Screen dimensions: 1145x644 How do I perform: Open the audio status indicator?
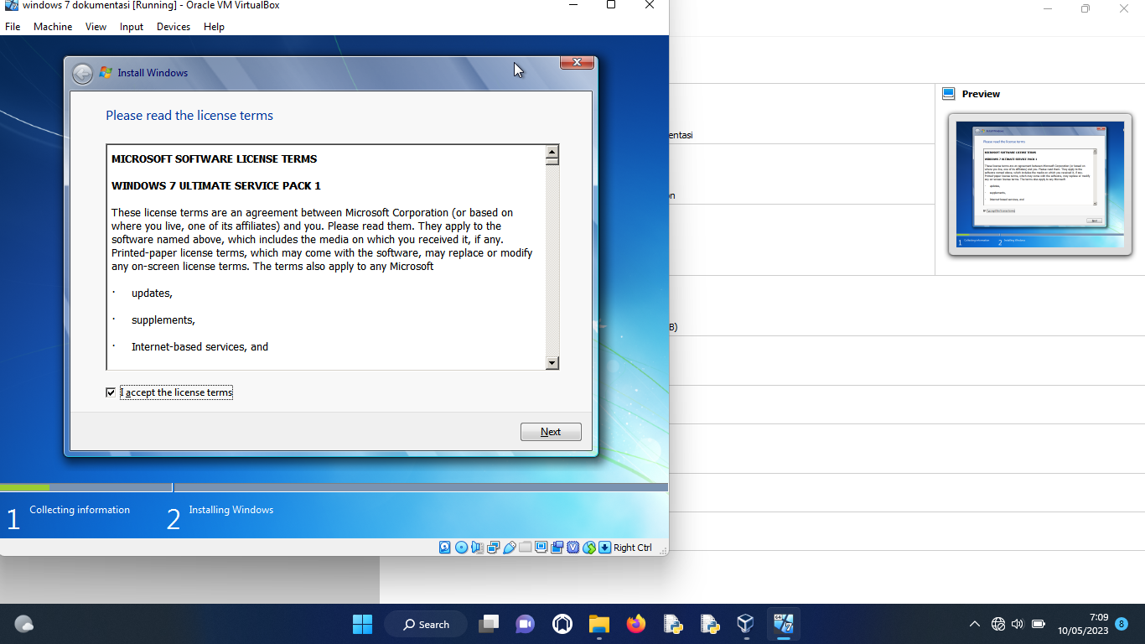coord(477,548)
